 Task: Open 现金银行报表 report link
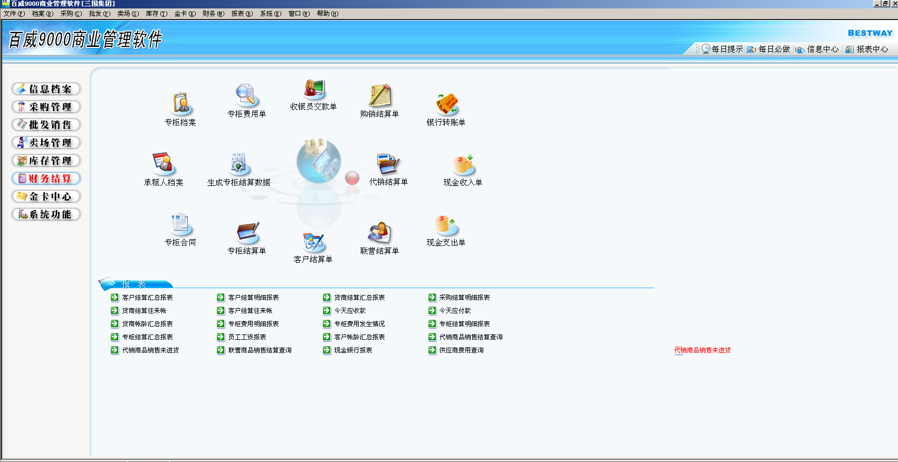[x=354, y=350]
